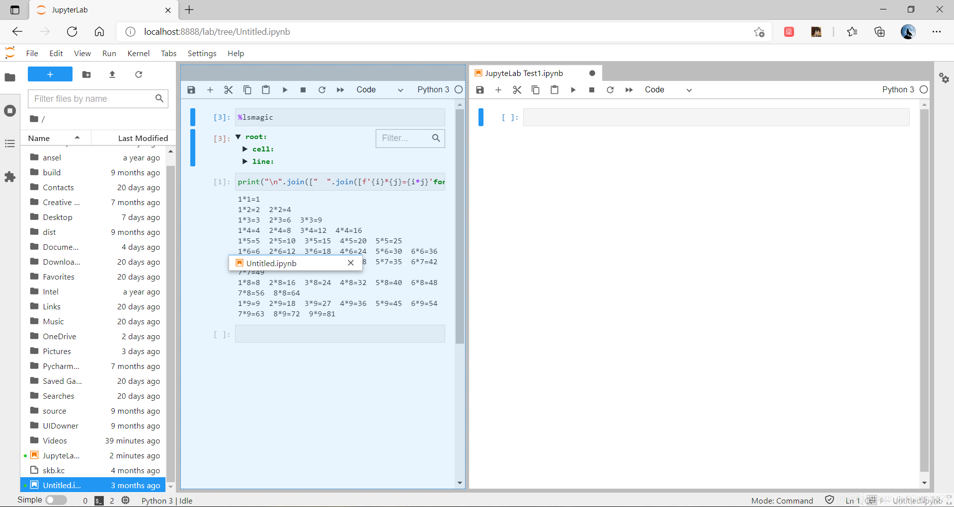The height and width of the screenshot is (507, 954).
Task: Click the blue New Launcher plus button
Action: click(x=50, y=74)
